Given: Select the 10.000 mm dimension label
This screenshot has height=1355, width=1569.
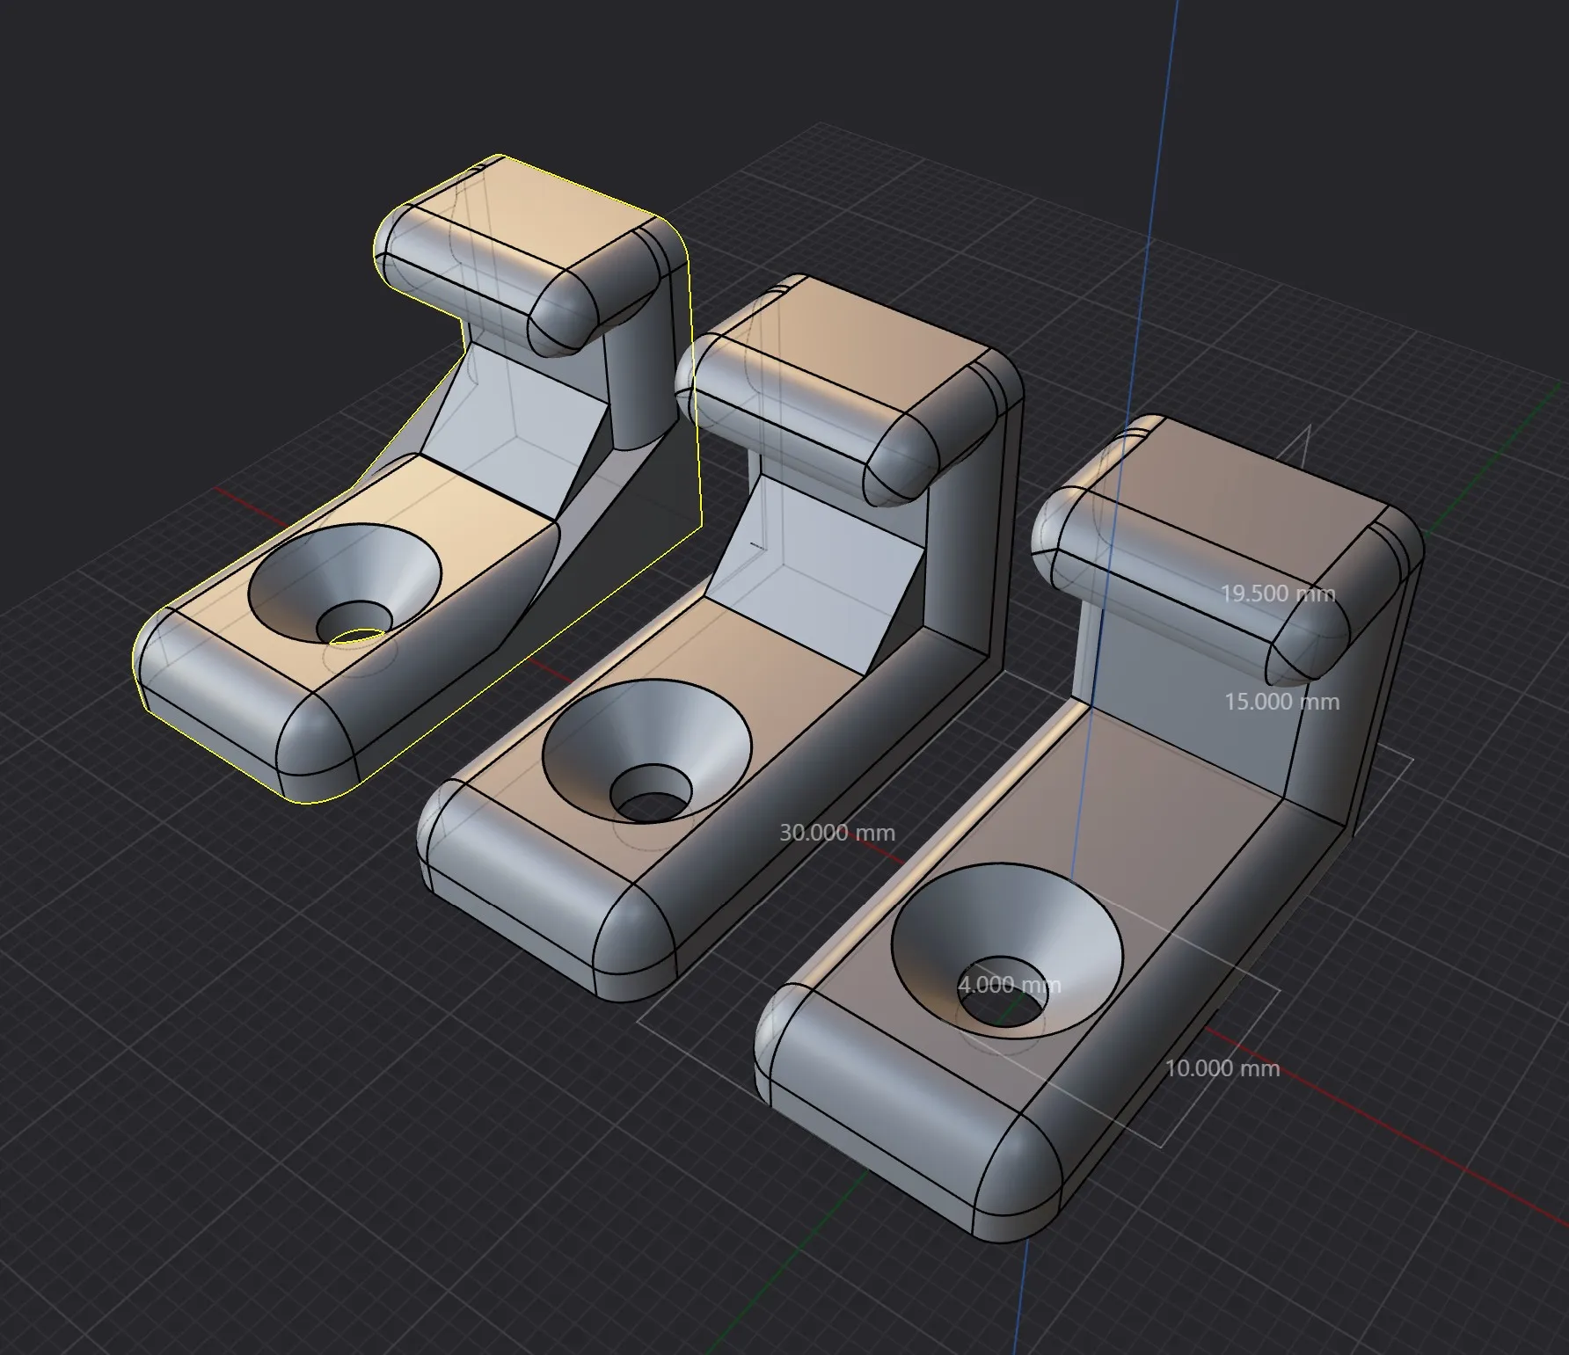Looking at the screenshot, I should click(x=1222, y=1069).
